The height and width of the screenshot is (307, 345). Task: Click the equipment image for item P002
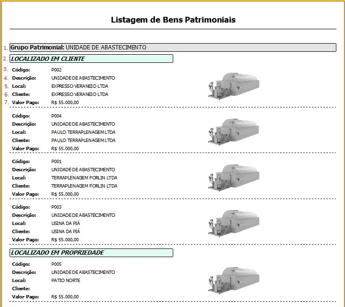point(234,85)
